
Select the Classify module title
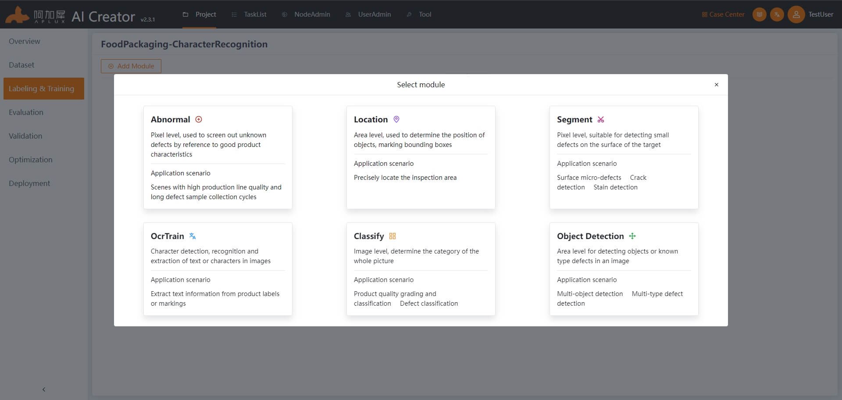369,236
